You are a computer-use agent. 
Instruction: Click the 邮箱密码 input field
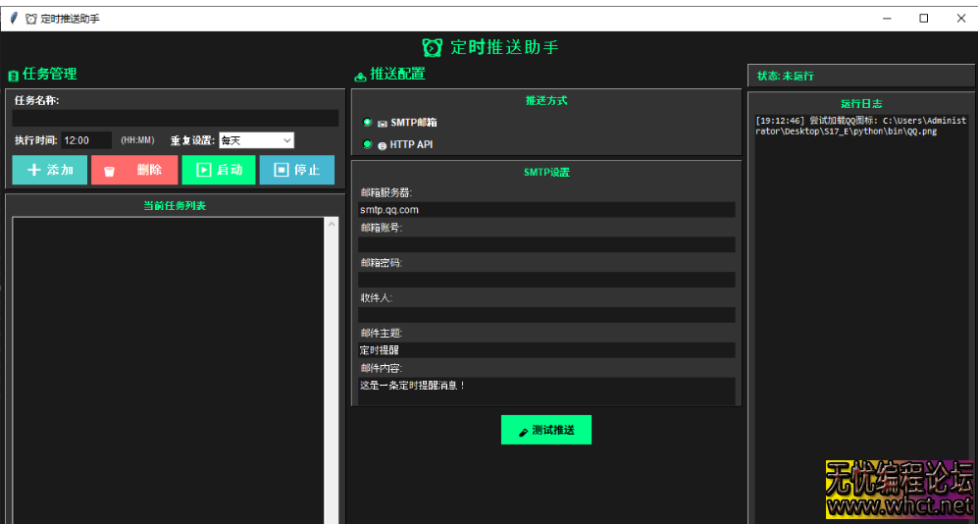[x=546, y=280]
